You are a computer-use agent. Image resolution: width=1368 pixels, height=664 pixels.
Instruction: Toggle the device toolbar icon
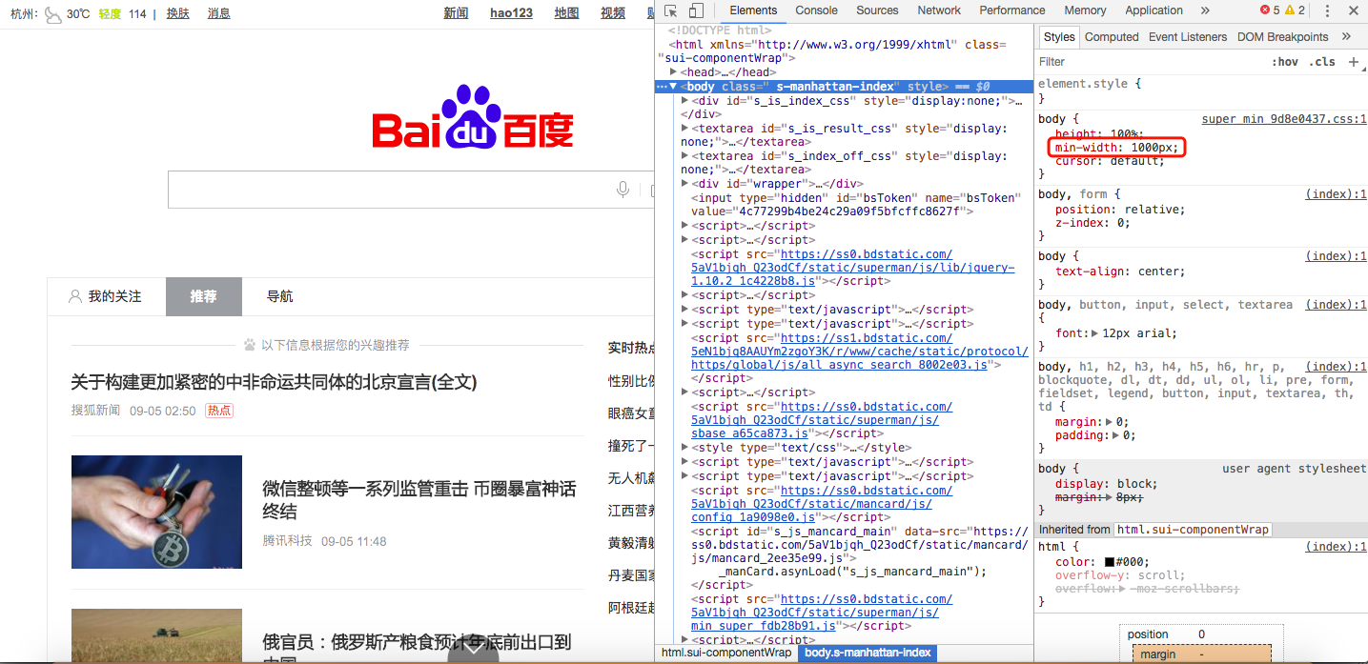696,10
